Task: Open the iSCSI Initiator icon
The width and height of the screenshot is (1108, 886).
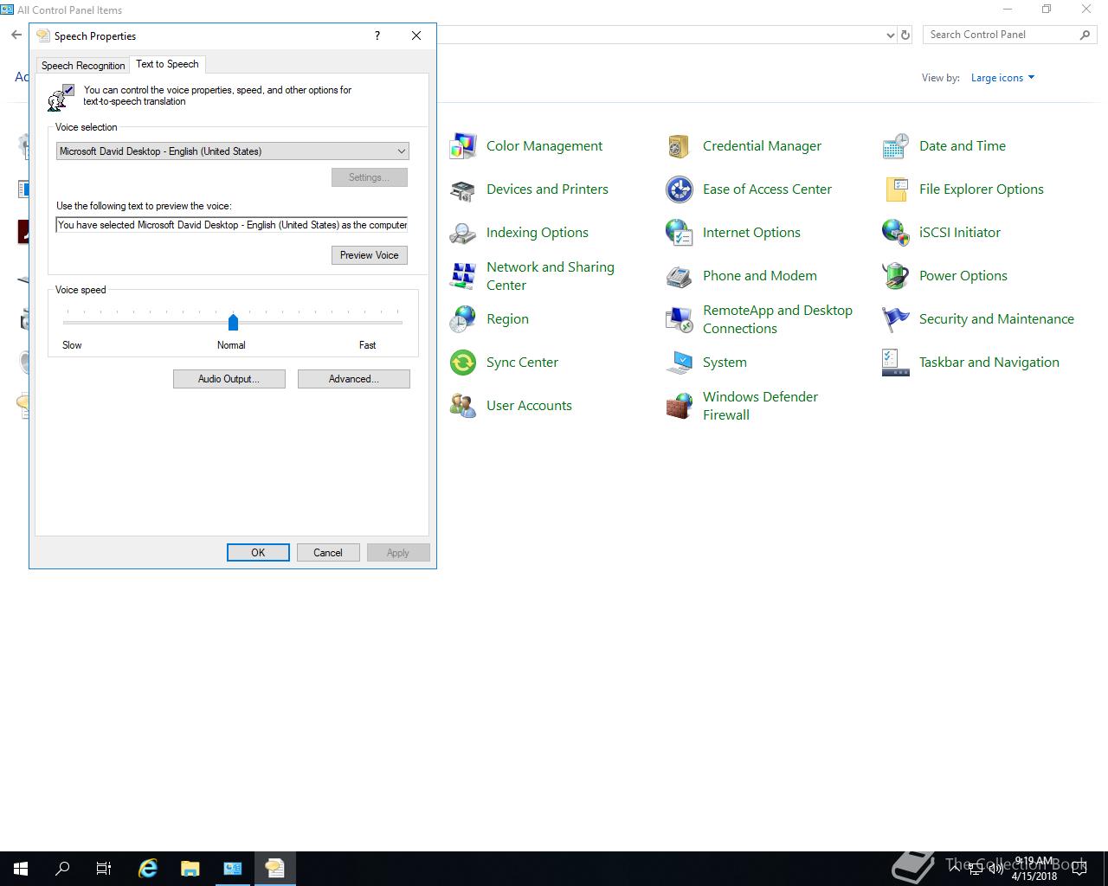Action: click(896, 233)
